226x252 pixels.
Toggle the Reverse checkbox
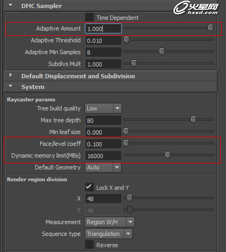tap(89, 244)
